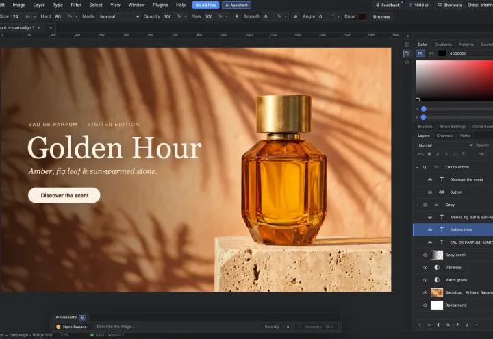Select the Backdrop layer thumbnail

(437, 293)
